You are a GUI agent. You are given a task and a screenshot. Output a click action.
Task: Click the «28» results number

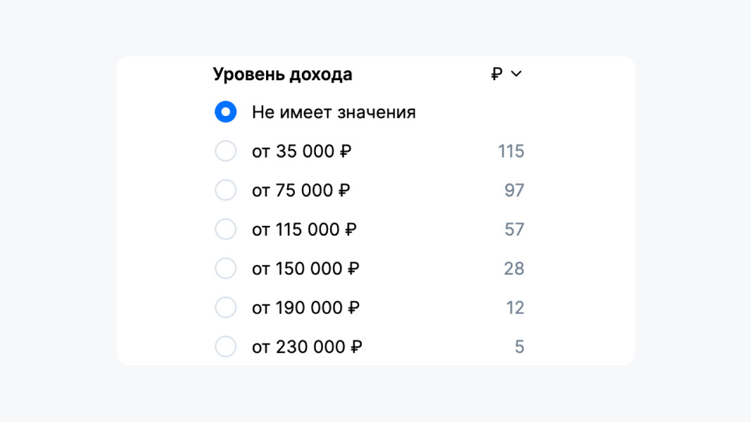point(516,268)
